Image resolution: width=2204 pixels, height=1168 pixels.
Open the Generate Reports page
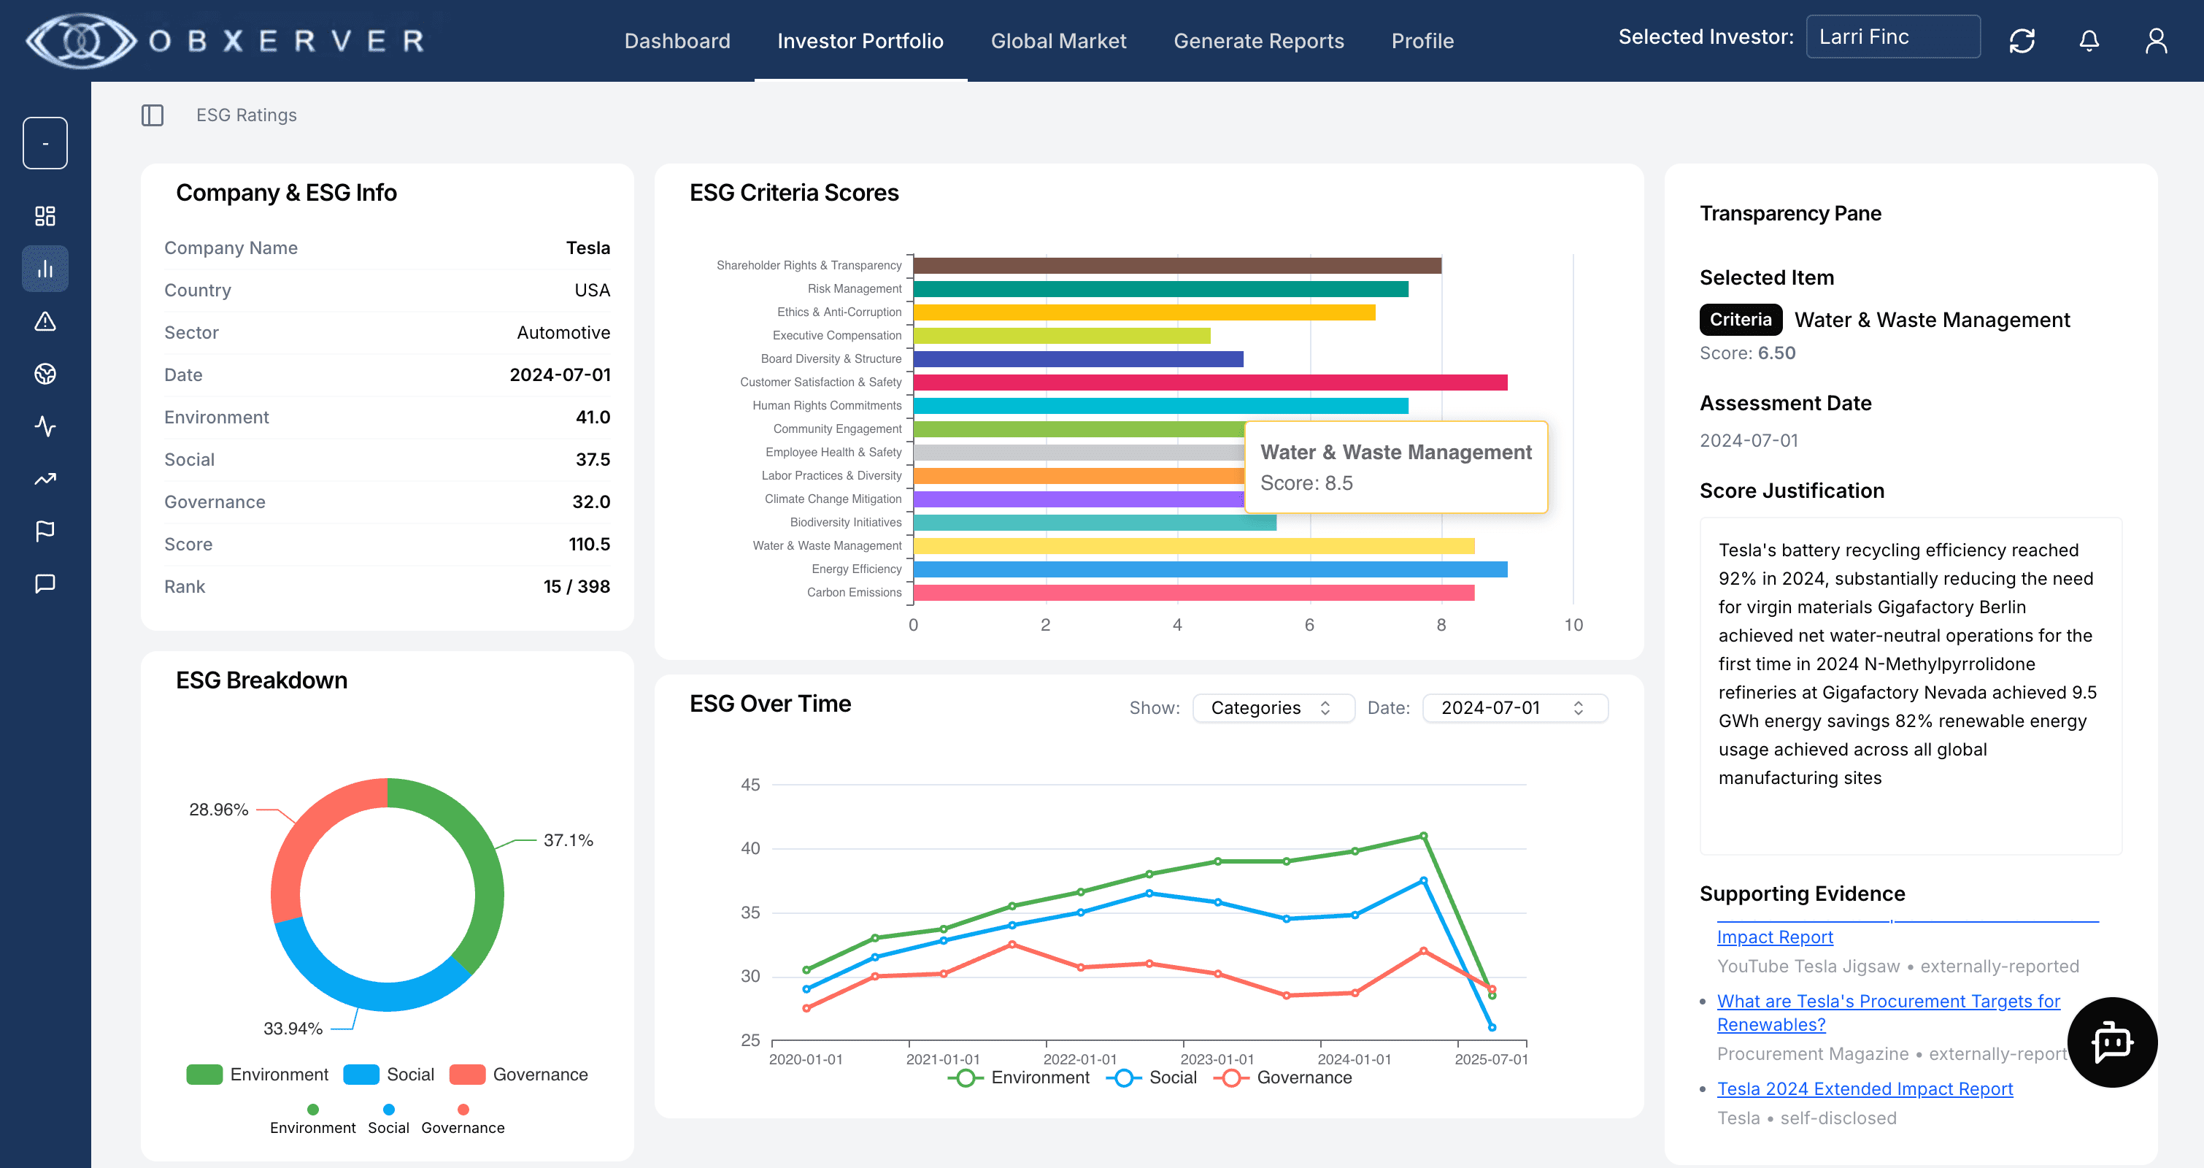point(1259,40)
